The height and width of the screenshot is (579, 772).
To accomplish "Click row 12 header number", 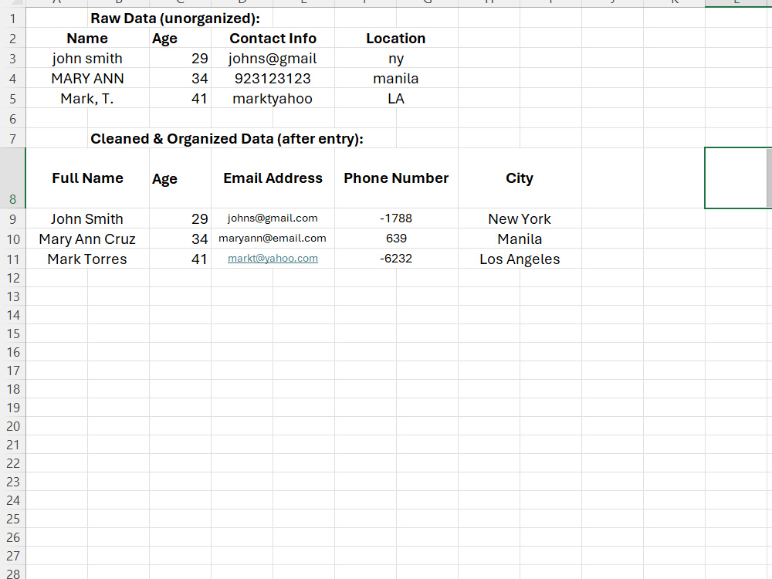I will [13, 278].
